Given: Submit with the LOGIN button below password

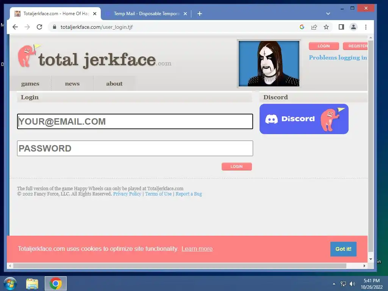Looking at the screenshot, I should 237,167.
